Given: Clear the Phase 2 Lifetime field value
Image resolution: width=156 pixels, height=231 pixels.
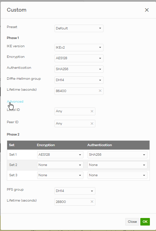Looking at the screenshot, I should (x=92, y=202).
